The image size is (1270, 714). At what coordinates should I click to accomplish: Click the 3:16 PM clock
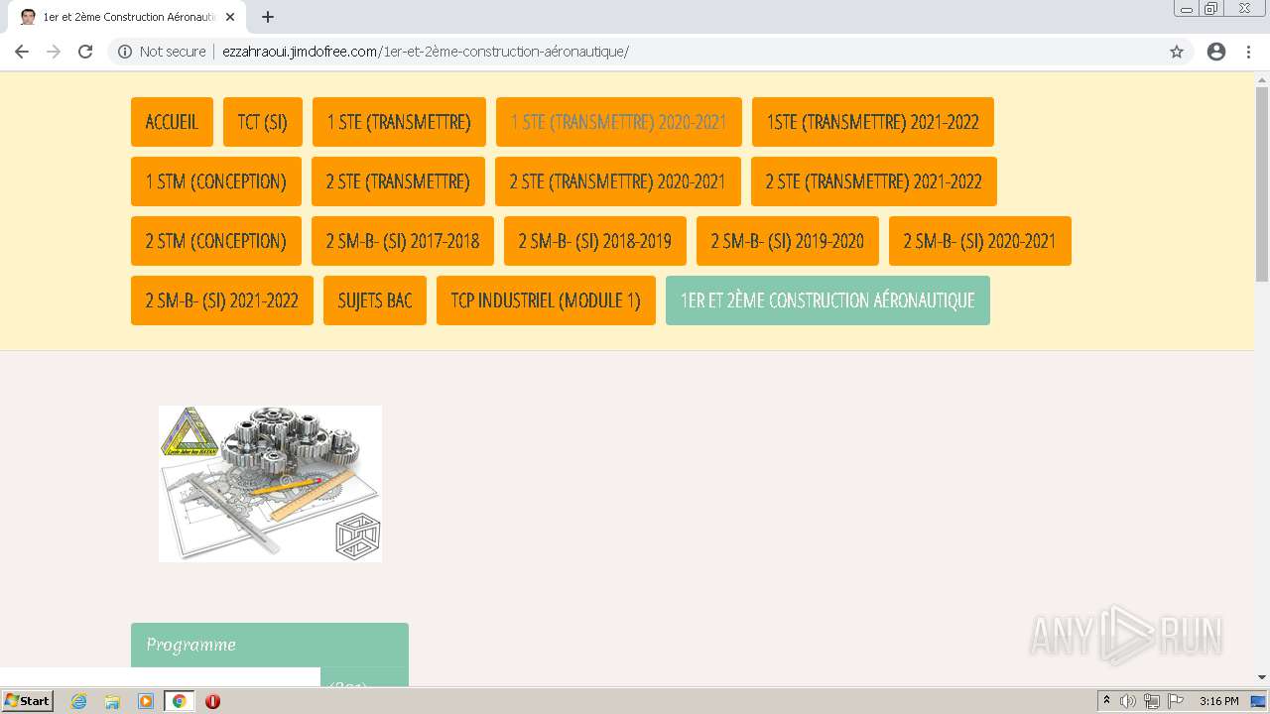point(1218,701)
